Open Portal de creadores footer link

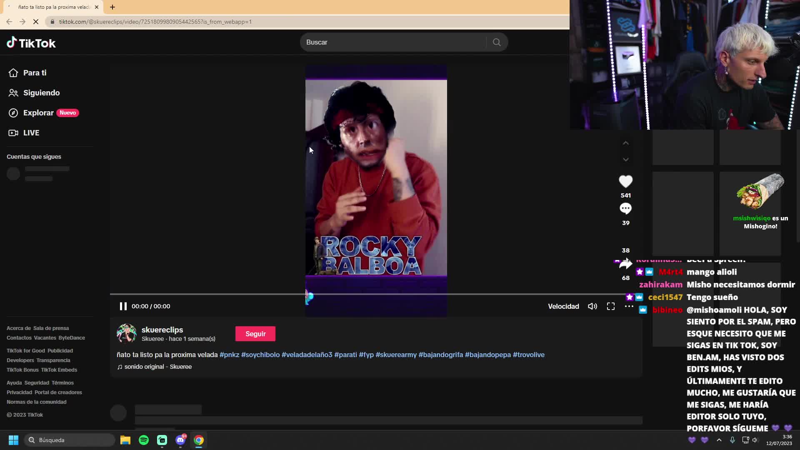pyautogui.click(x=58, y=392)
